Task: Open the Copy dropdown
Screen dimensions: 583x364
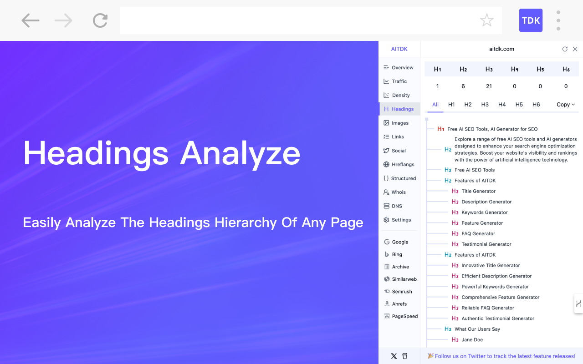Action: (566, 105)
